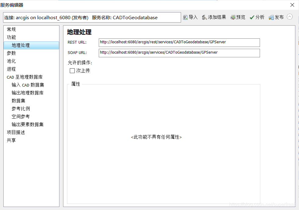Image resolution: width=299 pixels, height=210 pixels.
Task: Click the 发布 button label
Action: point(279,17)
